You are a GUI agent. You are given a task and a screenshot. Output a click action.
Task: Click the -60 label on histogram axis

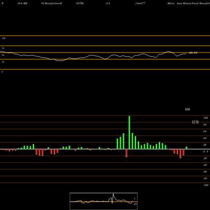pyautogui.click(x=205, y=172)
